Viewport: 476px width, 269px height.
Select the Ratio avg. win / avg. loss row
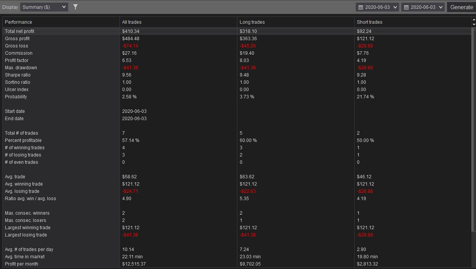(237, 199)
